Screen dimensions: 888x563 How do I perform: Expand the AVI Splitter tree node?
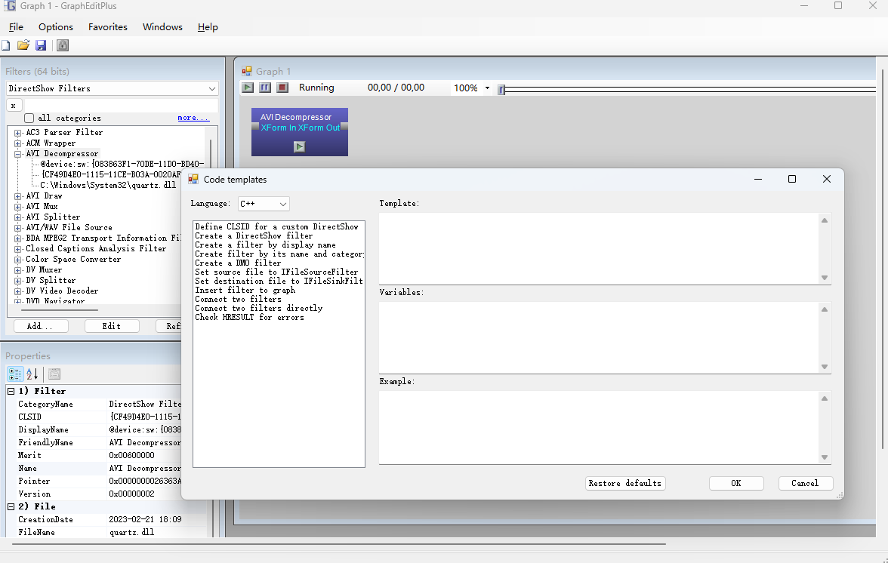(17, 217)
